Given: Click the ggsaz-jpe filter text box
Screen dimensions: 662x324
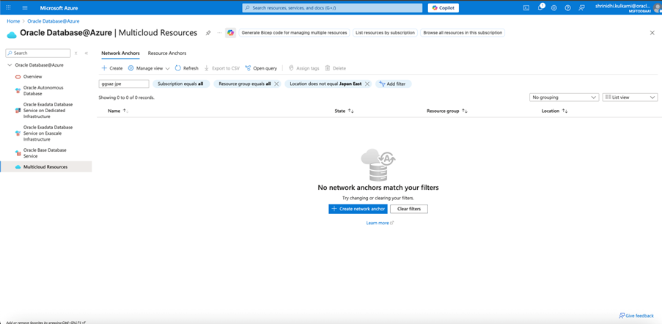Looking at the screenshot, I should tap(124, 84).
